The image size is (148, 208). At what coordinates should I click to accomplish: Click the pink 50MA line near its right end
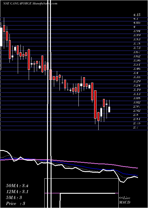(x=135, y=168)
